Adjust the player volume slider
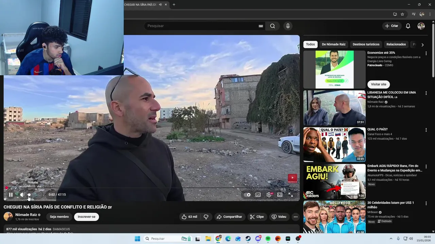The width and height of the screenshot is (435, 244). click(x=34, y=195)
